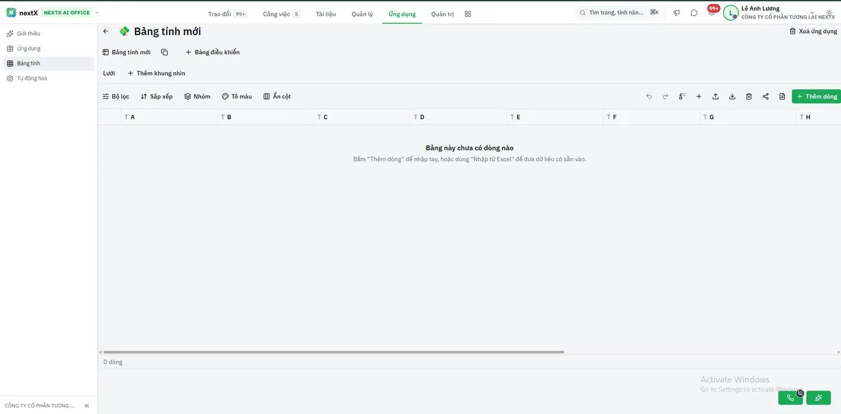The height and width of the screenshot is (414, 841).
Task: Undo the last spreadsheet action
Action: pos(649,96)
